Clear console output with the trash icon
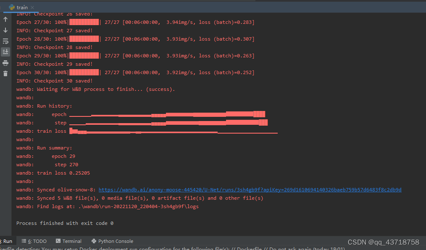 click(x=5, y=74)
